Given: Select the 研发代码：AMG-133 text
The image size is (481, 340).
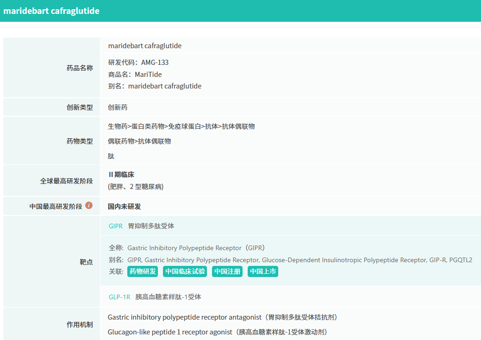Looking at the screenshot, I should (x=138, y=63).
